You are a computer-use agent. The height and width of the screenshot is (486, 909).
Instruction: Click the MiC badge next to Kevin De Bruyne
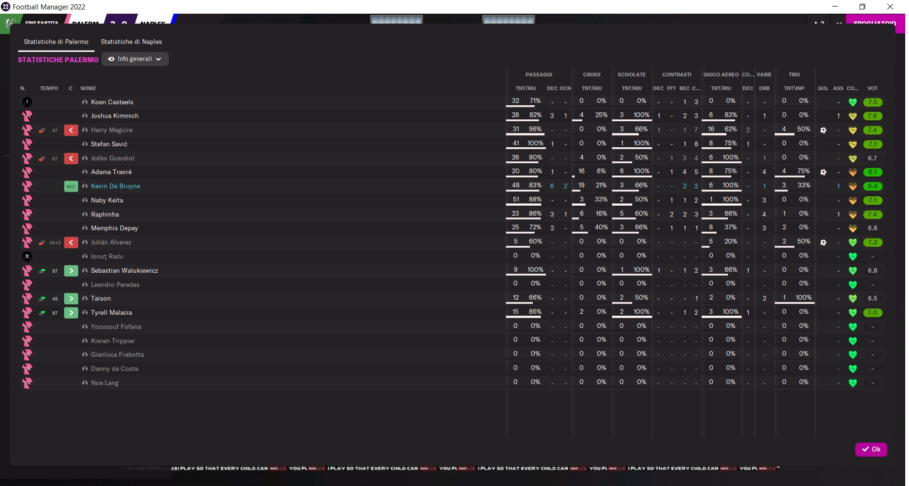(x=71, y=186)
